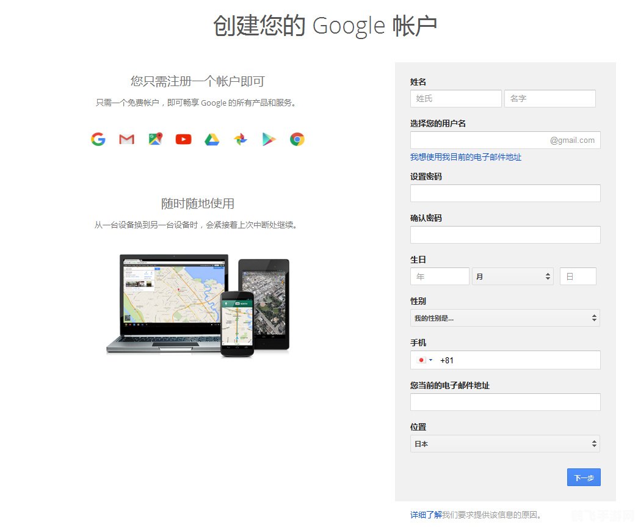Select the Gmail envelope icon
638x527 pixels.
pos(126,139)
